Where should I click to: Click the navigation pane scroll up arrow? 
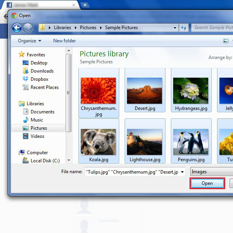coord(69,50)
